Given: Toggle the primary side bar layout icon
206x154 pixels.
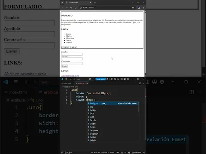Looking at the screenshot, I should point(112,79).
